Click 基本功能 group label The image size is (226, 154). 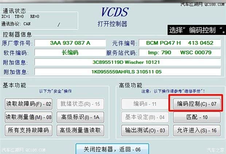click(x=14, y=85)
